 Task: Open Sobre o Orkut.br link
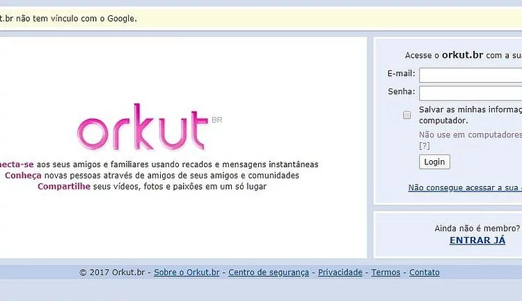point(187,272)
